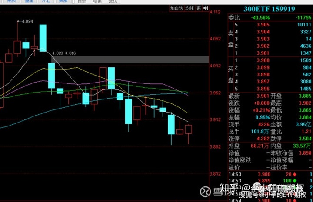This screenshot has width=313, height=202.
Task: Select the gray gap band on chart
Action: pyautogui.click(x=130, y=60)
